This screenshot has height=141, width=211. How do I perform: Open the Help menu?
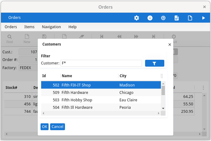72,27
